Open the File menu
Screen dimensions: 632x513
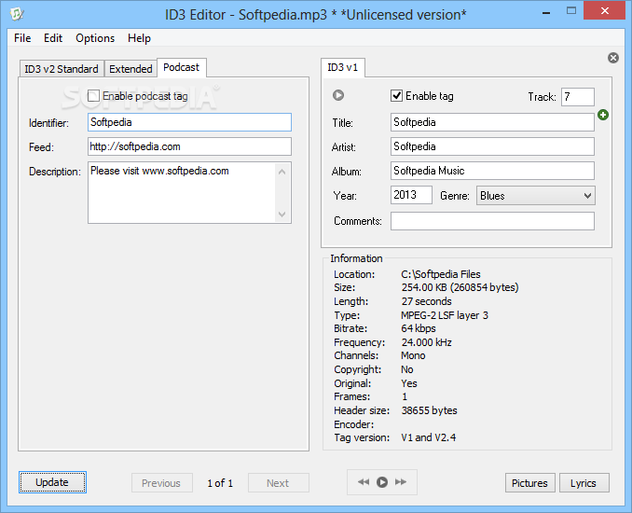22,38
